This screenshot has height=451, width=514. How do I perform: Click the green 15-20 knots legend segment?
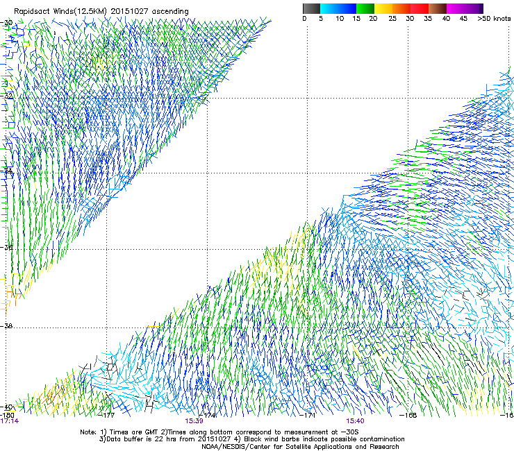(x=365, y=8)
